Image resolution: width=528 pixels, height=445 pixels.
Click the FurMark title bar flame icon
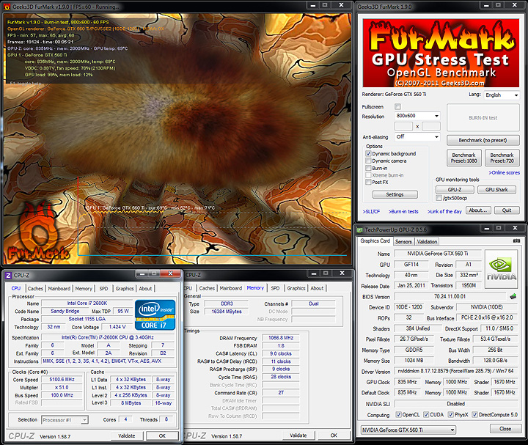point(7,7)
